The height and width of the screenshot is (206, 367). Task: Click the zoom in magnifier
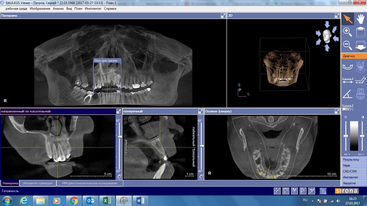pyautogui.click(x=348, y=32)
